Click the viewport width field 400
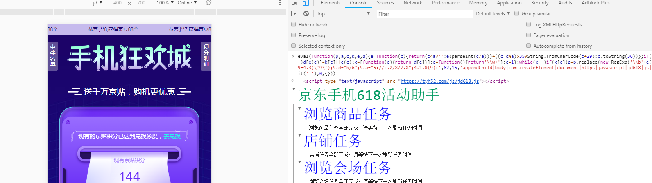652x183 pixels. [118, 3]
